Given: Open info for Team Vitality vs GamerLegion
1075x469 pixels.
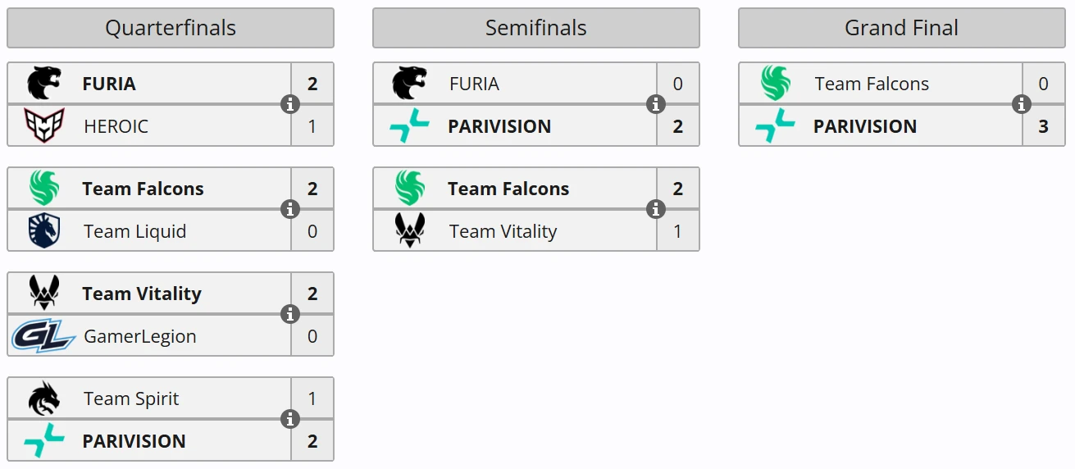Looking at the screenshot, I should pos(289,314).
